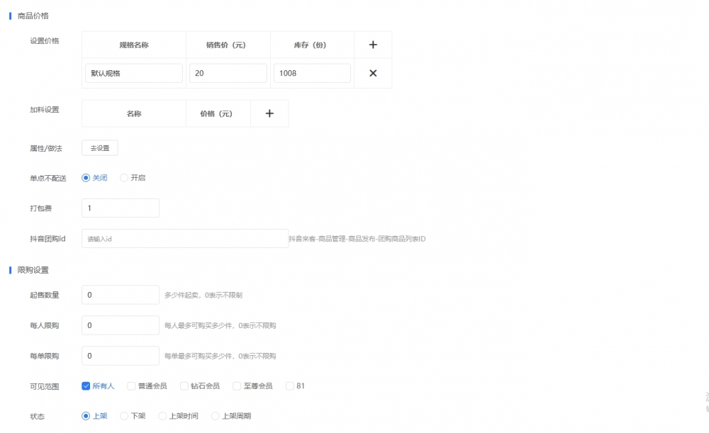Enable the 钻石会员 checkbox
The image size is (709, 433).
pyautogui.click(x=184, y=386)
